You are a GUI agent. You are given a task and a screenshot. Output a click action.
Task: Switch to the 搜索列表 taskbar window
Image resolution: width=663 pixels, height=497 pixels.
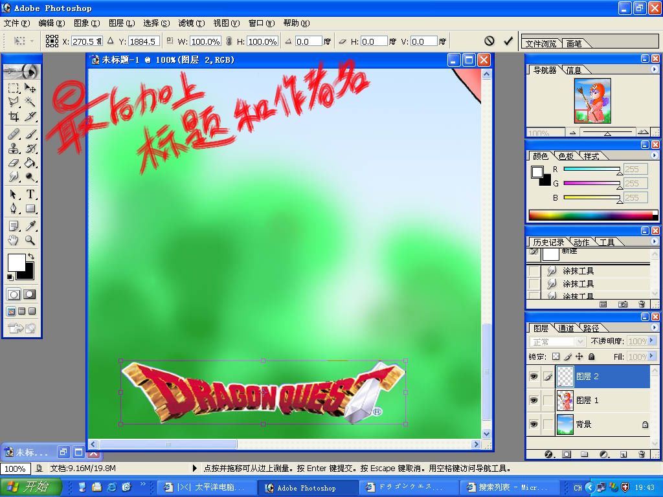(x=509, y=487)
